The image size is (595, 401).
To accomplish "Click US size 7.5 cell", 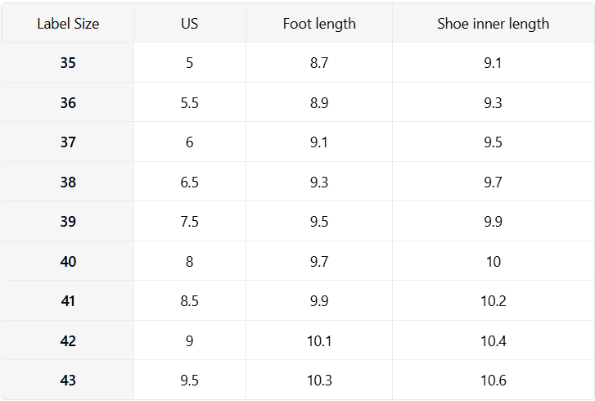I will (190, 222).
